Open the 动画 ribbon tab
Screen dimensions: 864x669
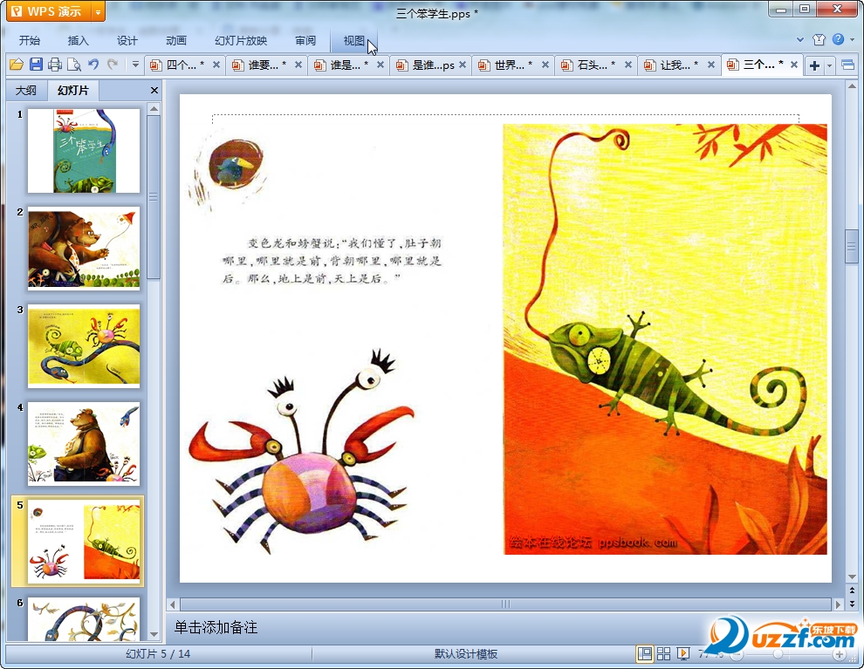pyautogui.click(x=175, y=41)
